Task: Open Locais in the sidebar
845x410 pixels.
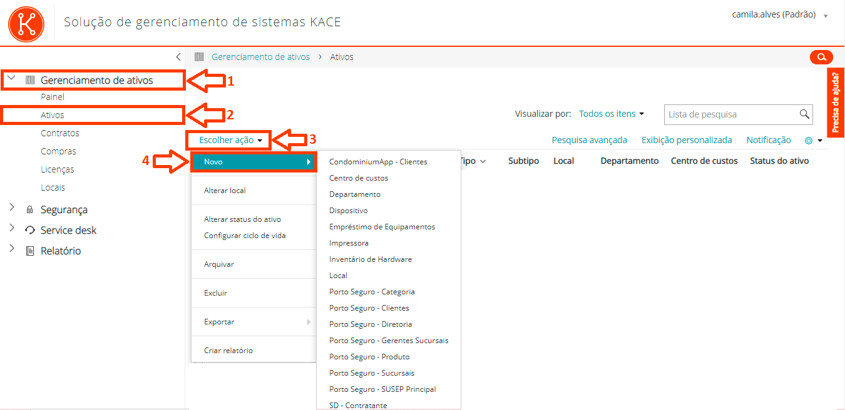Action: point(53,187)
